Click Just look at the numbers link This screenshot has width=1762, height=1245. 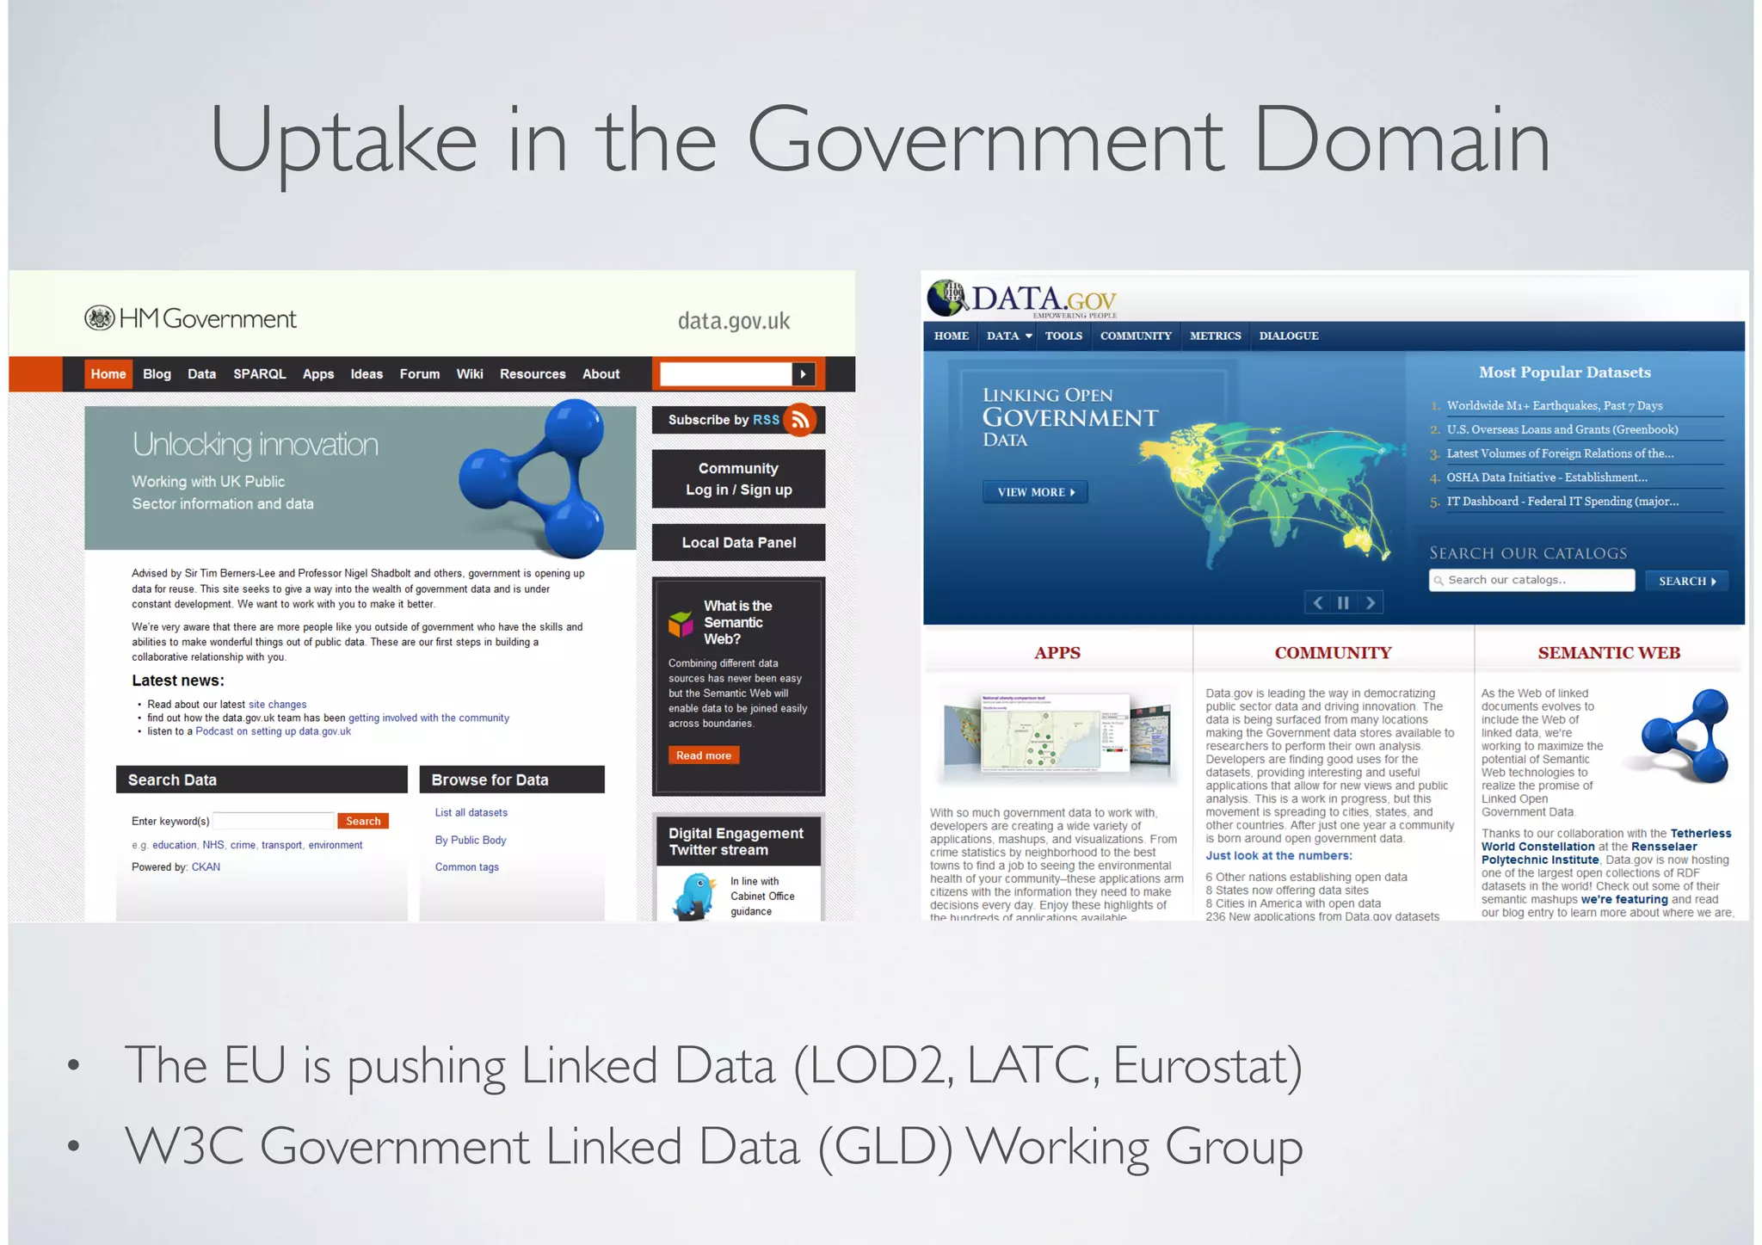point(1278,856)
